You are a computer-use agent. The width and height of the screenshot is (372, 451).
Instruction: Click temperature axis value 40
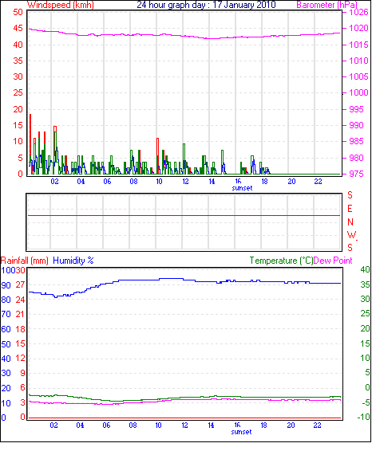point(365,270)
